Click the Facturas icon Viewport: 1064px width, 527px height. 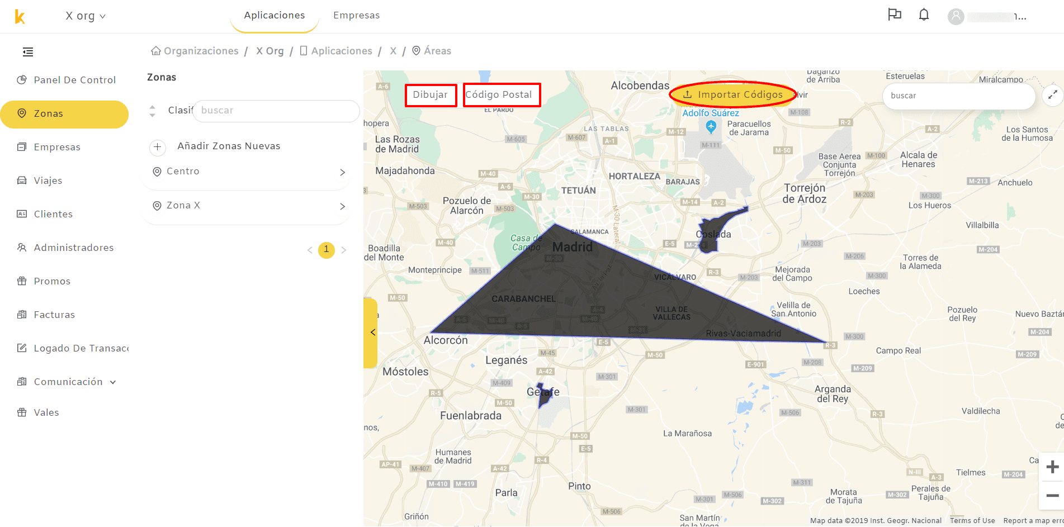22,314
